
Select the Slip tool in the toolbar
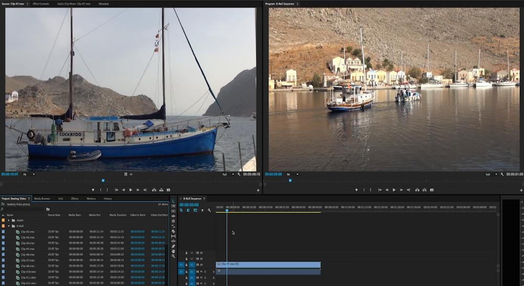(x=173, y=236)
